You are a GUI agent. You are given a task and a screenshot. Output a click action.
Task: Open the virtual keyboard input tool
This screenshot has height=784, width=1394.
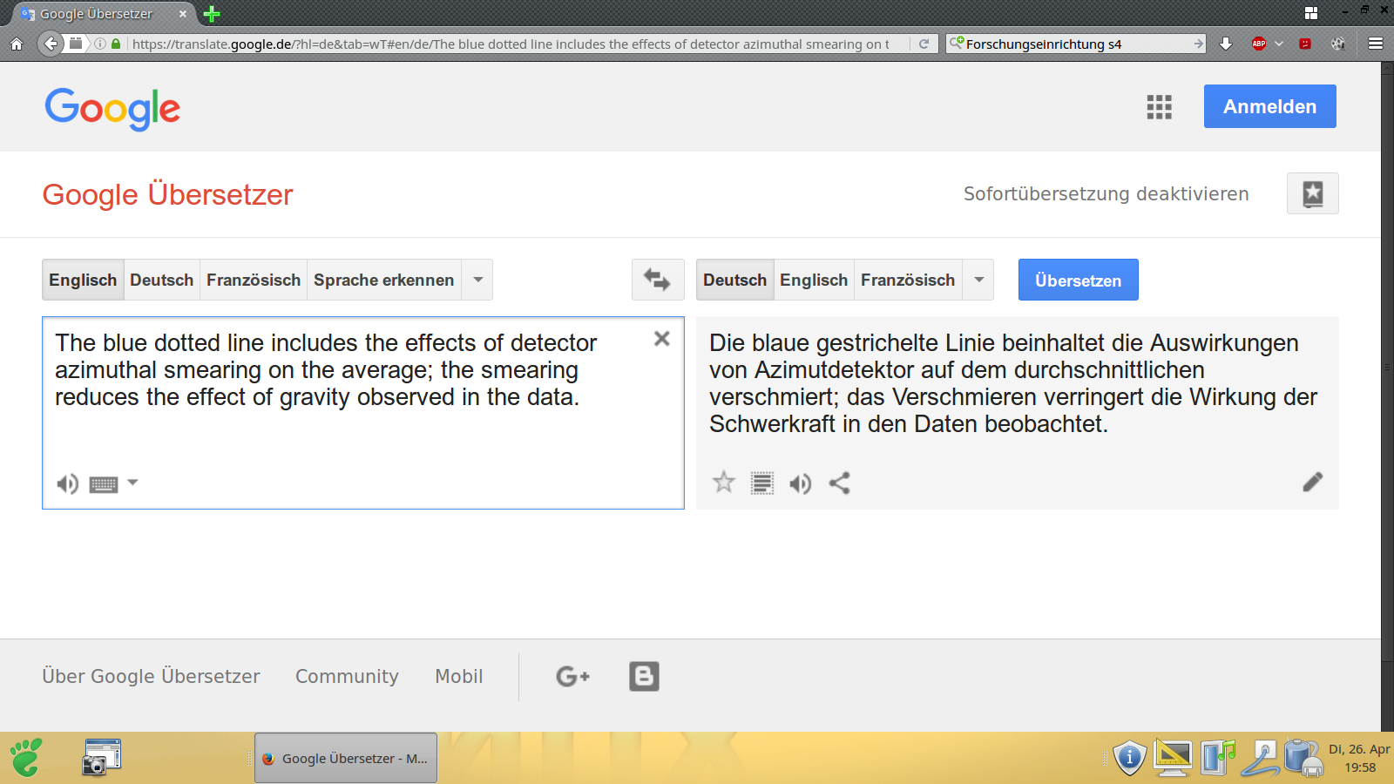(104, 484)
